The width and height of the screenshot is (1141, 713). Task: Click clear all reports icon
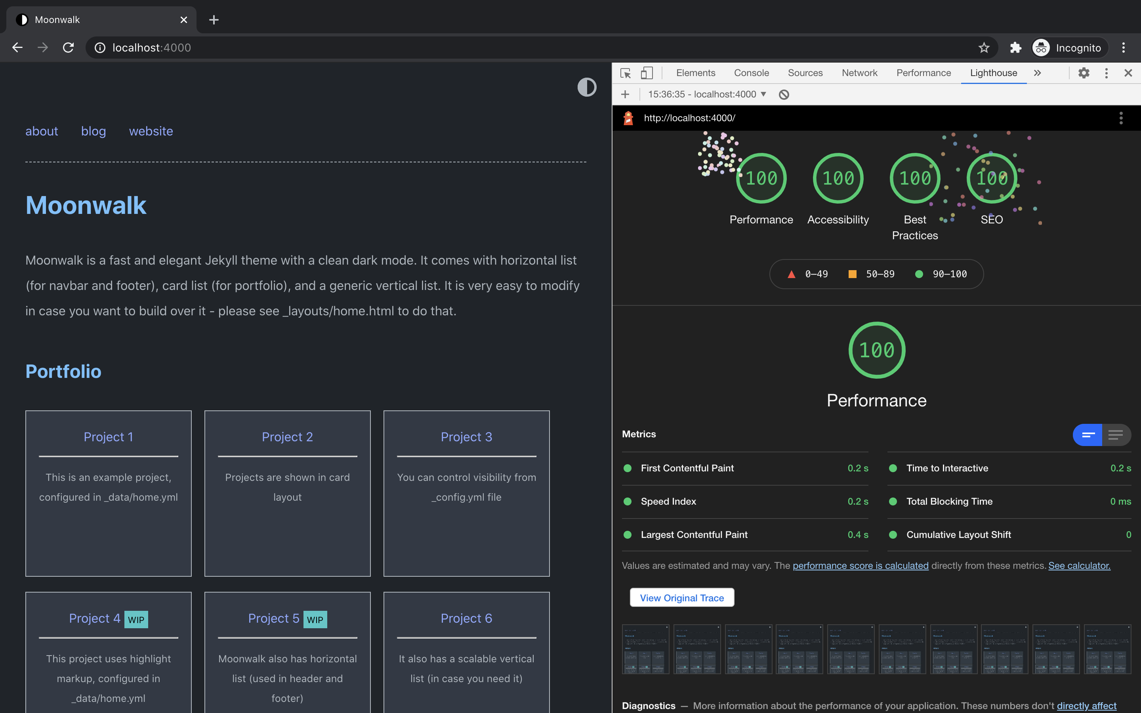[784, 94]
